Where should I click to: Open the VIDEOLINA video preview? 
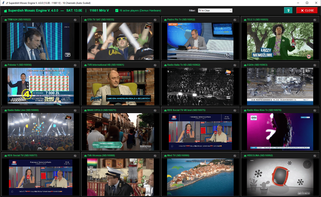280,177
